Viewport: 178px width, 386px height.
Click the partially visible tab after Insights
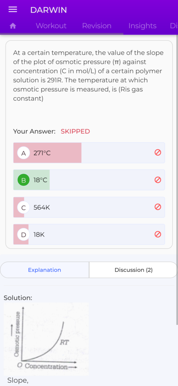click(173, 26)
